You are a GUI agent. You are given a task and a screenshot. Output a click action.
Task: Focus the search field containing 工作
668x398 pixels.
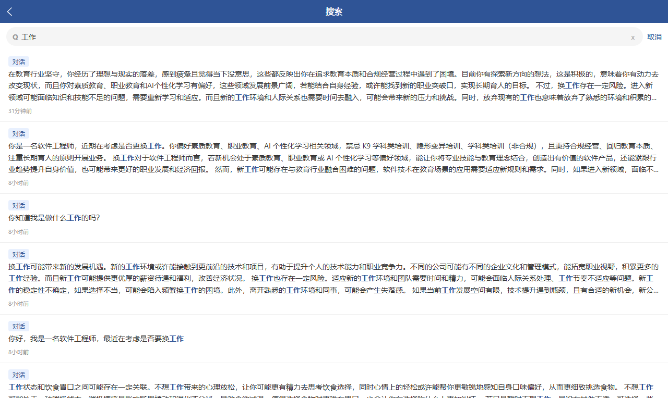pyautogui.click(x=324, y=37)
